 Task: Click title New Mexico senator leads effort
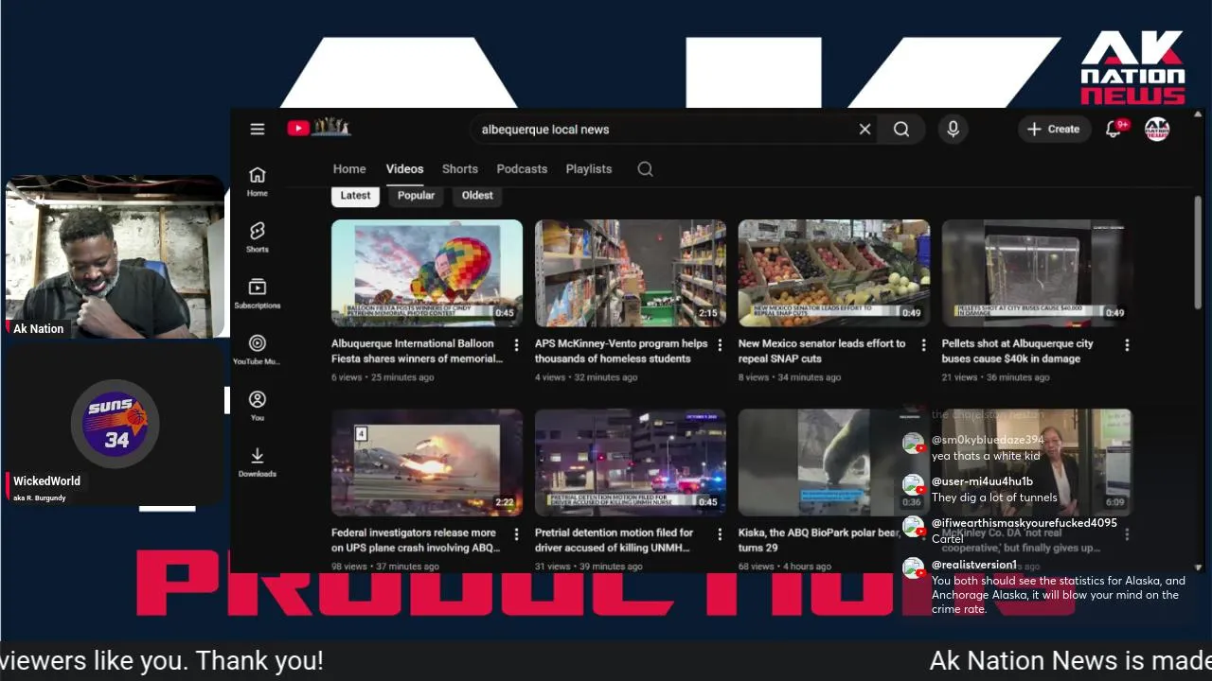(822, 351)
